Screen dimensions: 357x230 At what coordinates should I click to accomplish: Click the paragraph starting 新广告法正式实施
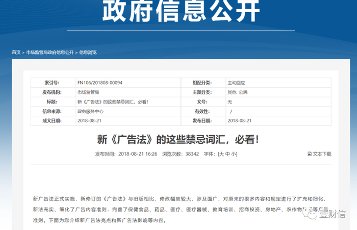(x=181, y=210)
